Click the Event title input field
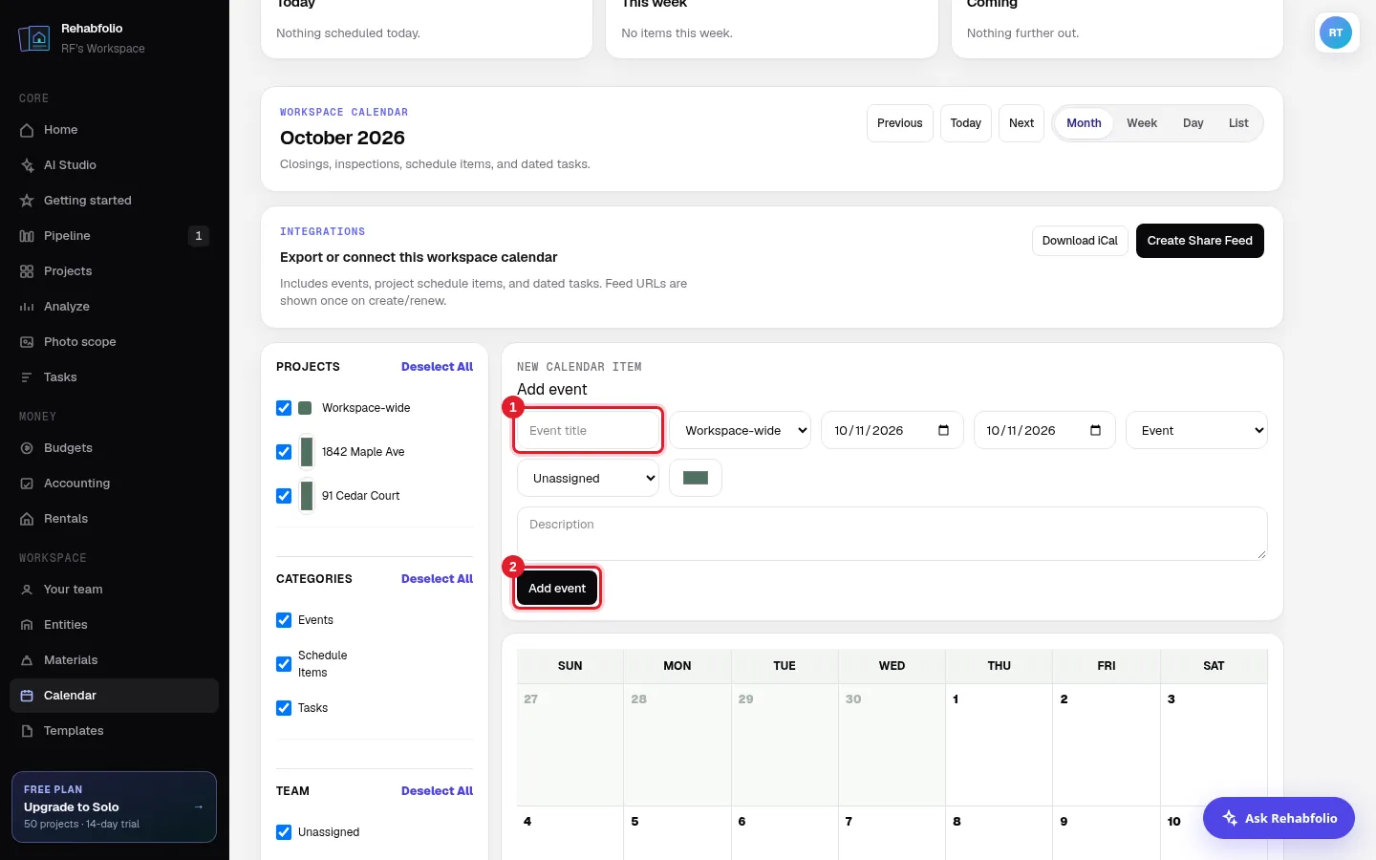This screenshot has width=1376, height=860. [589, 430]
